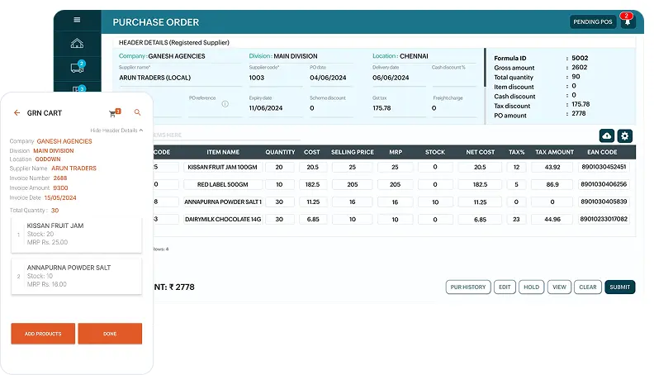Image resolution: width=654 pixels, height=375 pixels.
Task: Select Delivery date field 06/06/2024
Action: pos(399,78)
